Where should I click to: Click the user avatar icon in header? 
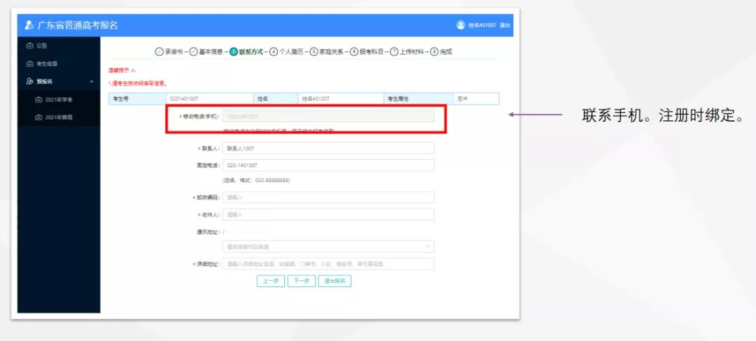461,25
